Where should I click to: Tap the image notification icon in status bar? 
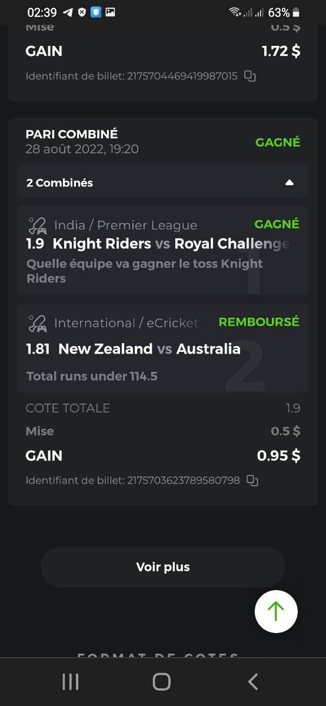click(110, 12)
